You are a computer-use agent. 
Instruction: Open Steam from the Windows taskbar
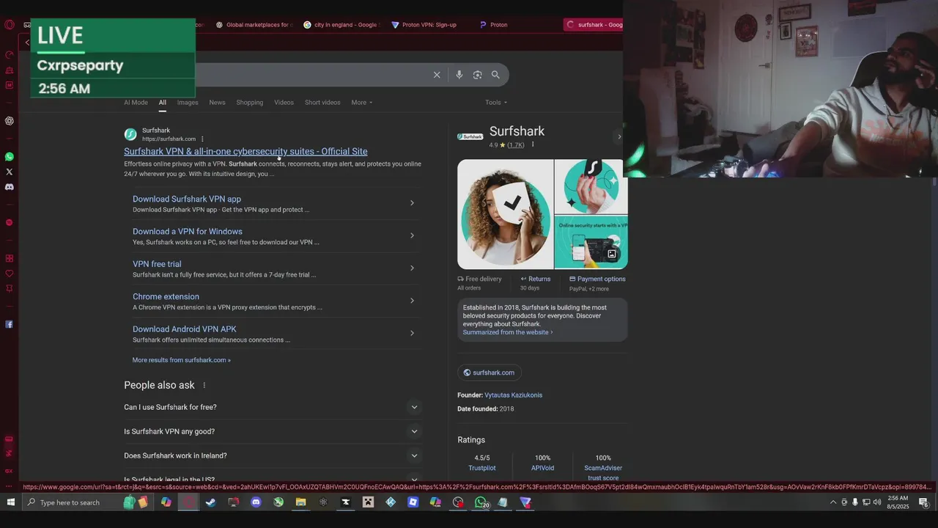pos(210,502)
